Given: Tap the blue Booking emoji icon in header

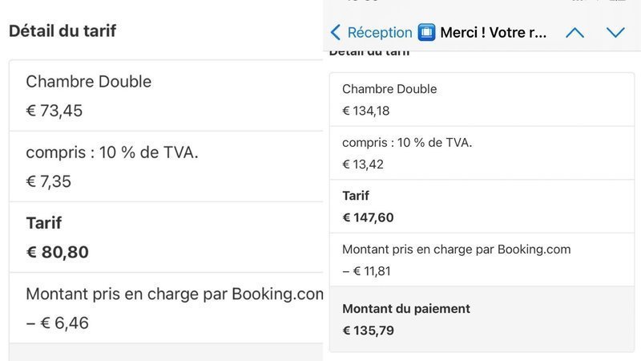Looking at the screenshot, I should pos(427,33).
